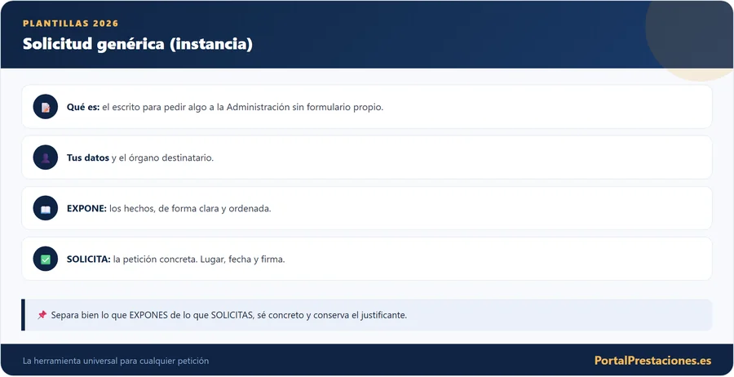Select the 'Qué es:' bold label
The width and height of the screenshot is (734, 377).
tap(83, 107)
